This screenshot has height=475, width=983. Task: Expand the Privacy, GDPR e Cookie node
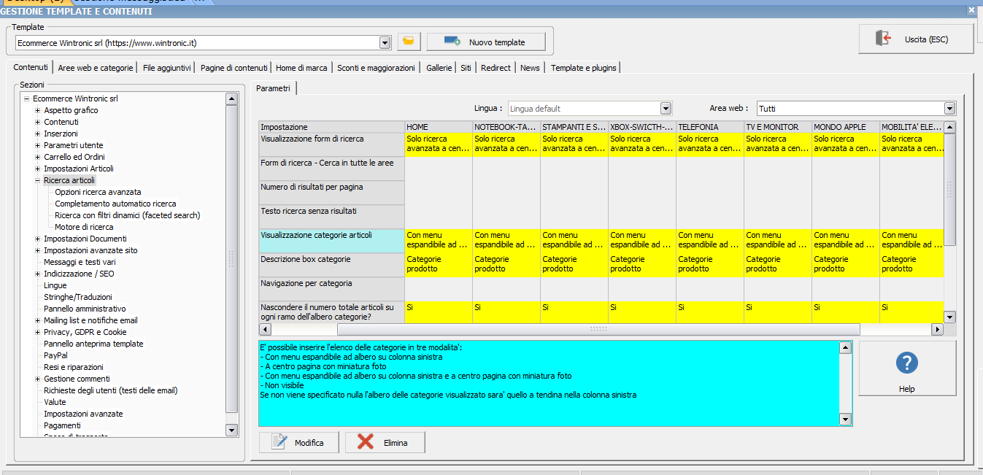tap(38, 332)
